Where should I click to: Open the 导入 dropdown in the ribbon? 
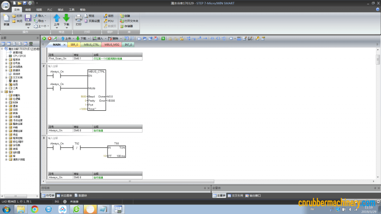tap(42, 16)
